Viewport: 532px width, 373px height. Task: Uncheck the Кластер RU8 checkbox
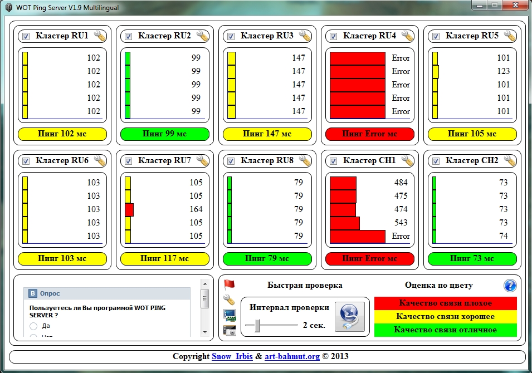point(231,161)
